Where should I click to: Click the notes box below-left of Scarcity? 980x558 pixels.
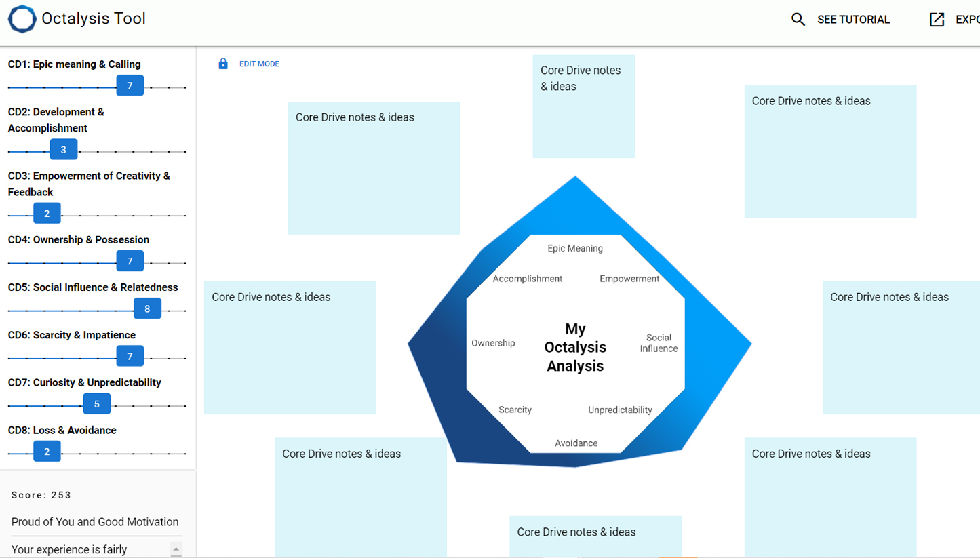point(361,497)
